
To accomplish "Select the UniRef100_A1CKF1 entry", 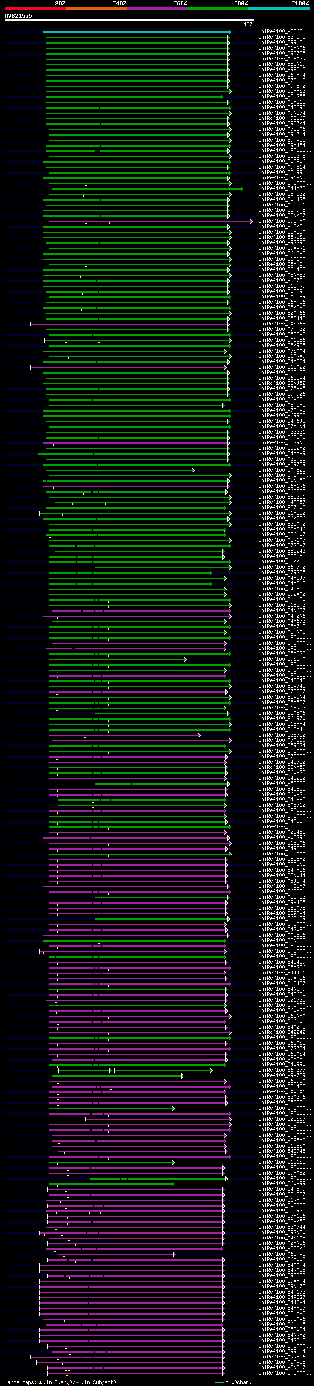I will click(x=282, y=227).
